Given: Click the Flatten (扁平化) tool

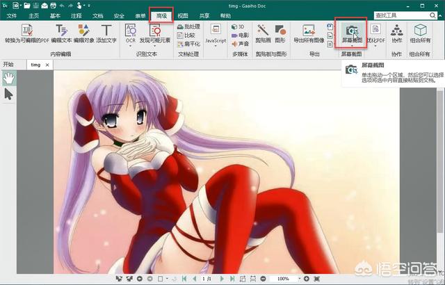Looking at the screenshot, I should [x=188, y=44].
